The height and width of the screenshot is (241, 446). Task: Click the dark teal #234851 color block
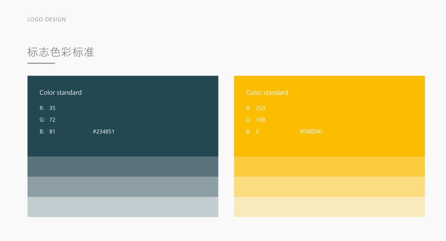click(x=123, y=116)
